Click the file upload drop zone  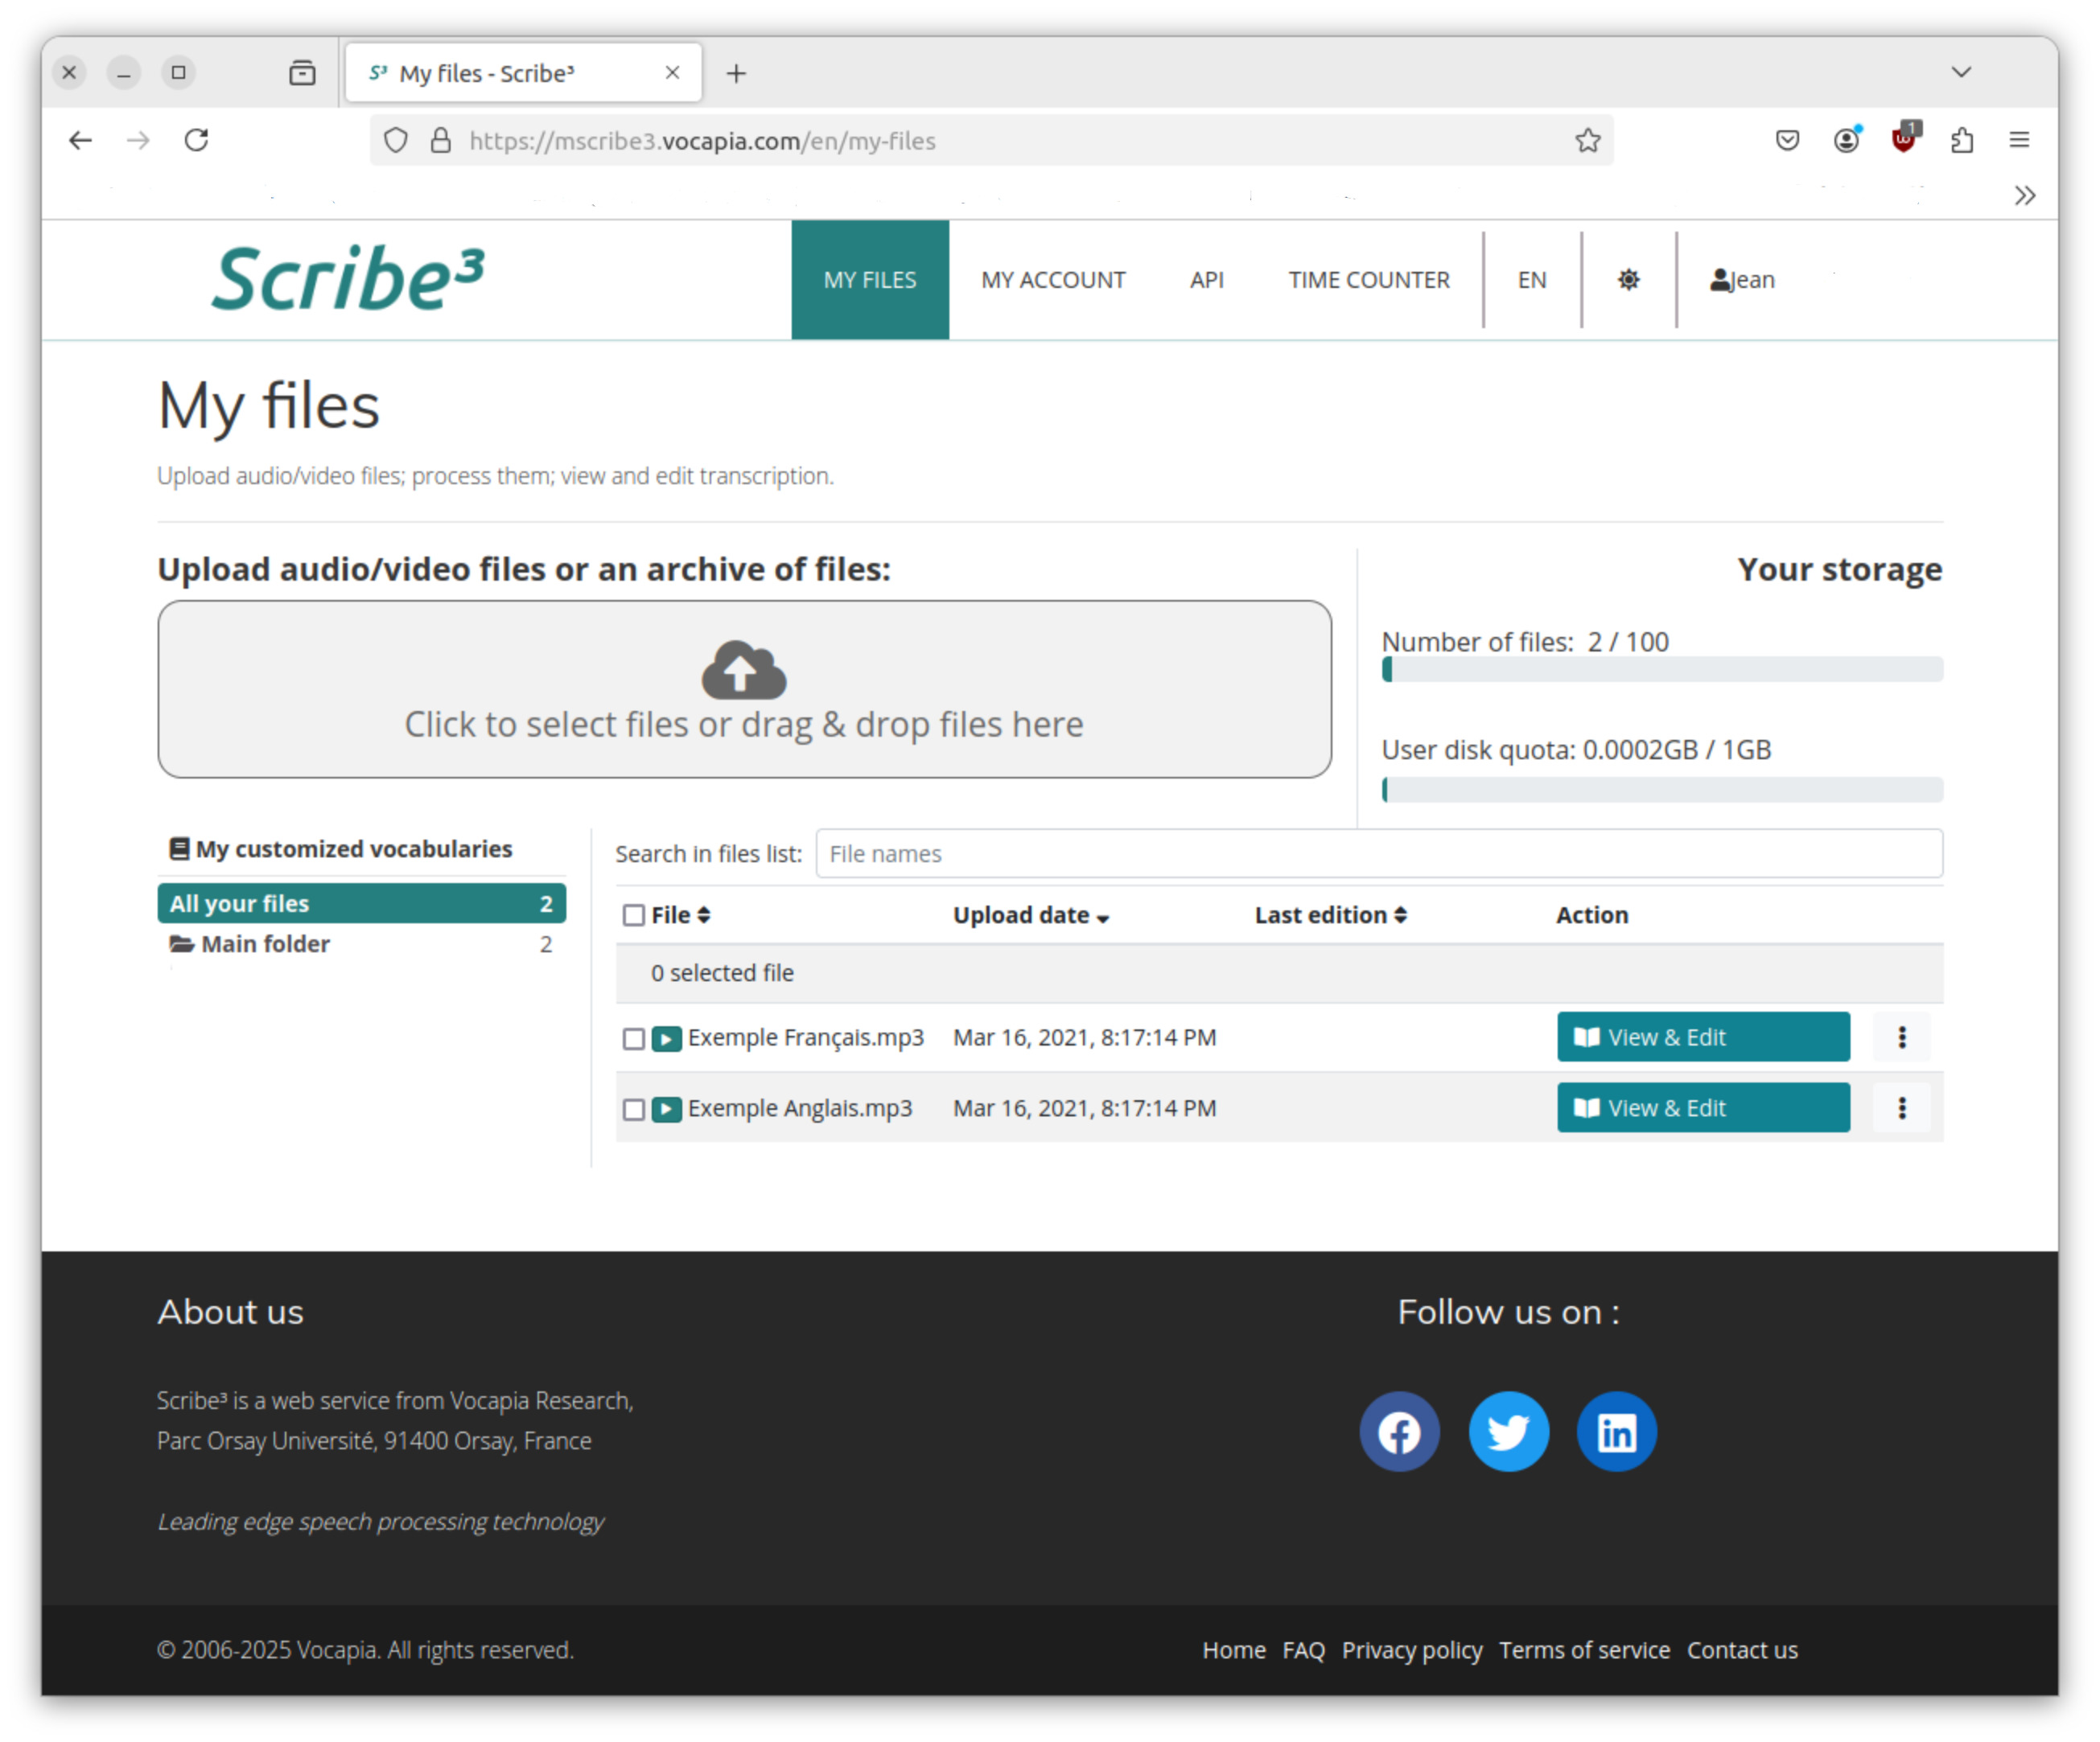click(744, 689)
